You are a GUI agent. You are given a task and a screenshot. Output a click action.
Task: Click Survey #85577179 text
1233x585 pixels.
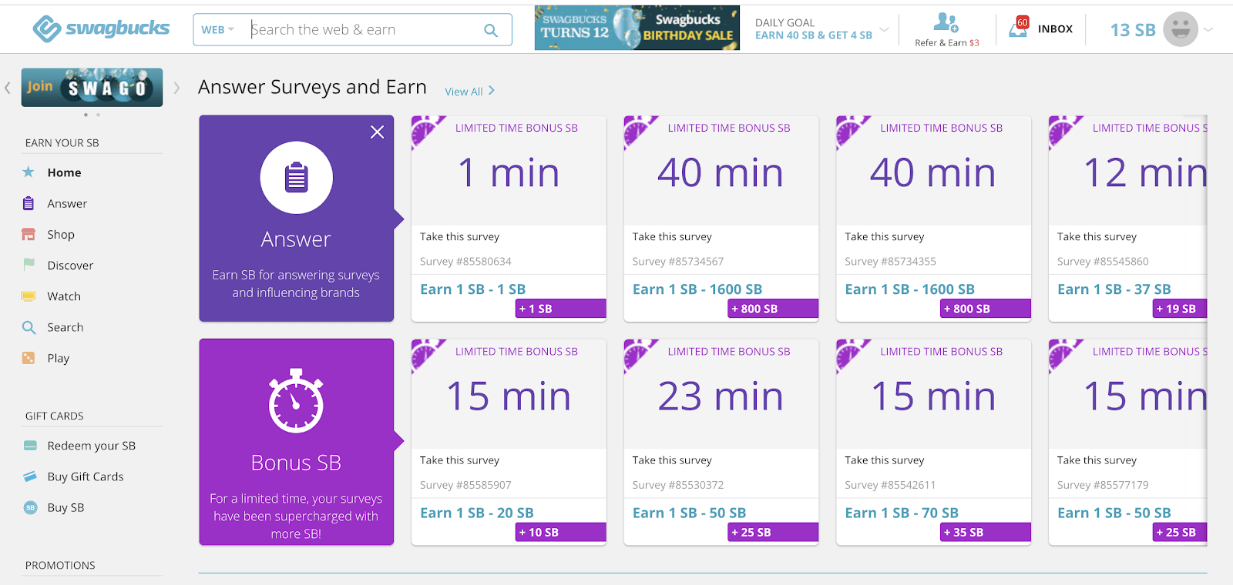pyautogui.click(x=1103, y=485)
